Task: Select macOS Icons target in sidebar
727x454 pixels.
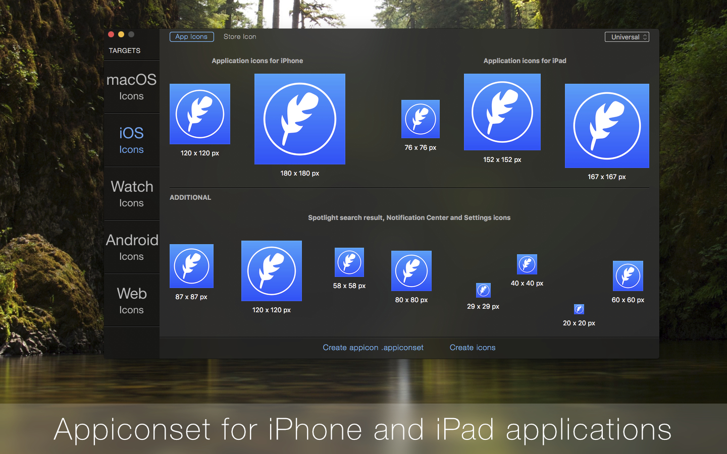Action: point(131,86)
